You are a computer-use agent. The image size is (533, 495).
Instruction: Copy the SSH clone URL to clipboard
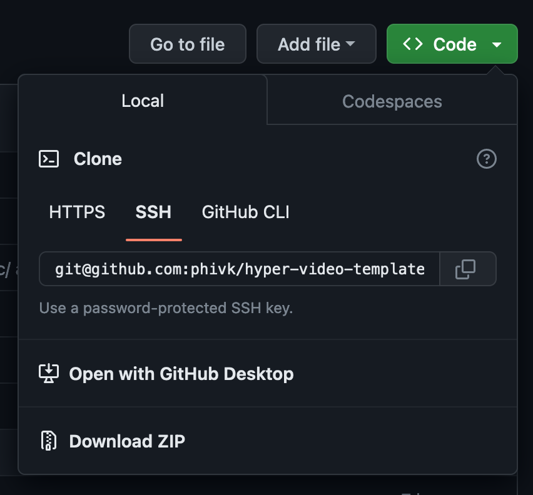[x=468, y=269]
